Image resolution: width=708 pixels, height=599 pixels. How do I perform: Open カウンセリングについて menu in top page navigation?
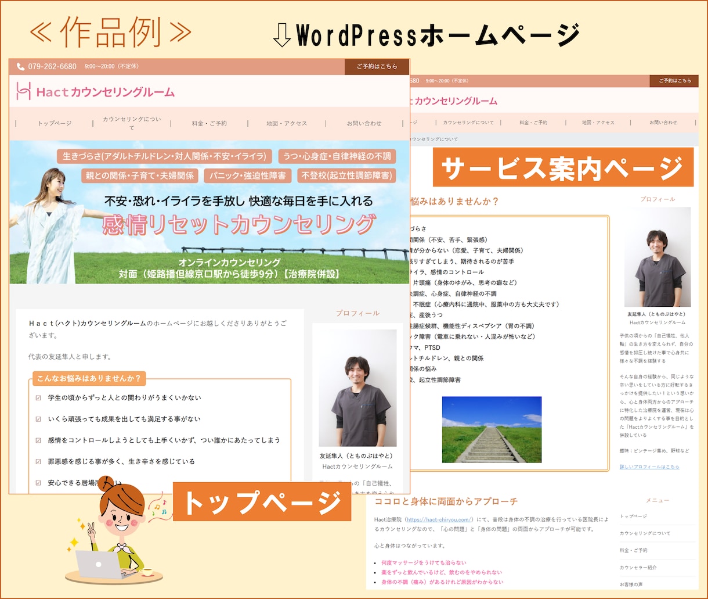coord(132,123)
